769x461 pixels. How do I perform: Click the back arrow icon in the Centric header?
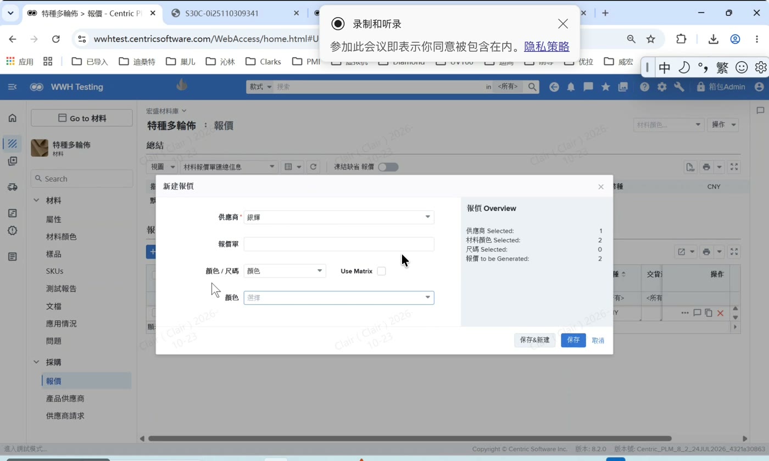click(554, 87)
